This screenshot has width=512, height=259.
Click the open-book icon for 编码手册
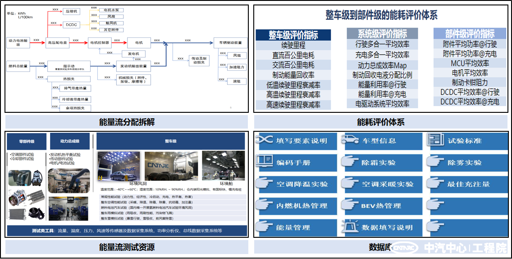point(265,162)
